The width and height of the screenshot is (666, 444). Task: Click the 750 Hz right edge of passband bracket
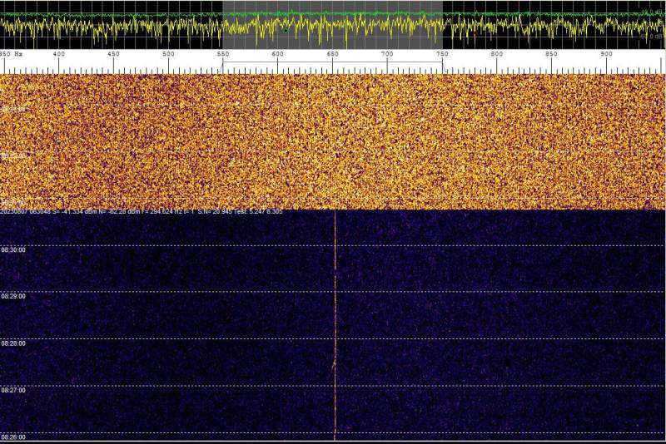[x=442, y=55]
